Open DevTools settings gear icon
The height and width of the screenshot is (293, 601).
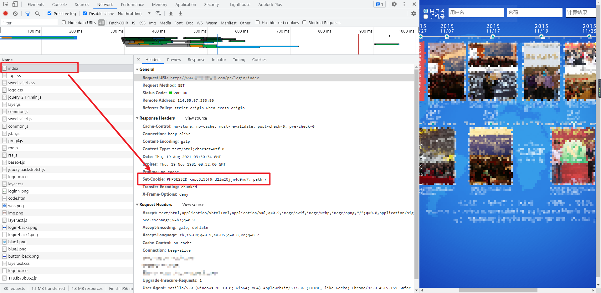pos(394,4)
